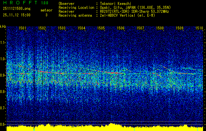The width and height of the screenshot is (206, 131).
Task: Click antenna text 2el-HB9CV Vertical
Action: [x=127, y=15]
